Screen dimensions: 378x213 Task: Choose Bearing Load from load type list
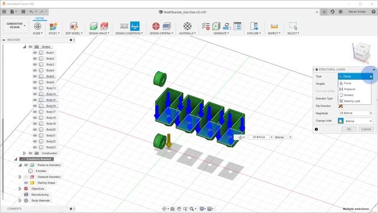tap(354, 101)
